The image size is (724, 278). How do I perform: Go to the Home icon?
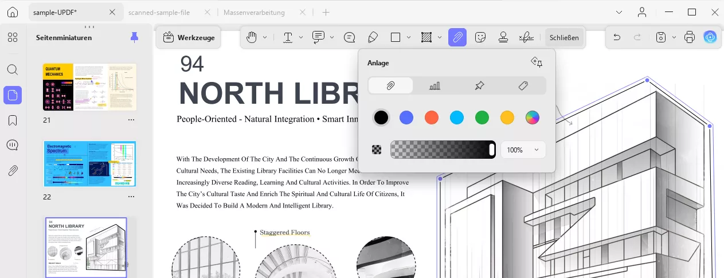pos(13,12)
